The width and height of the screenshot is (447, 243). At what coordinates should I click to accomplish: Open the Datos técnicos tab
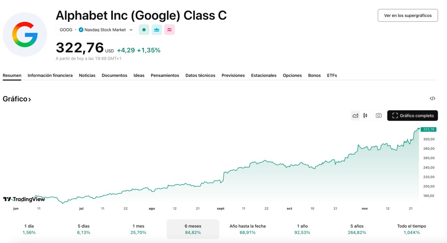point(200,75)
